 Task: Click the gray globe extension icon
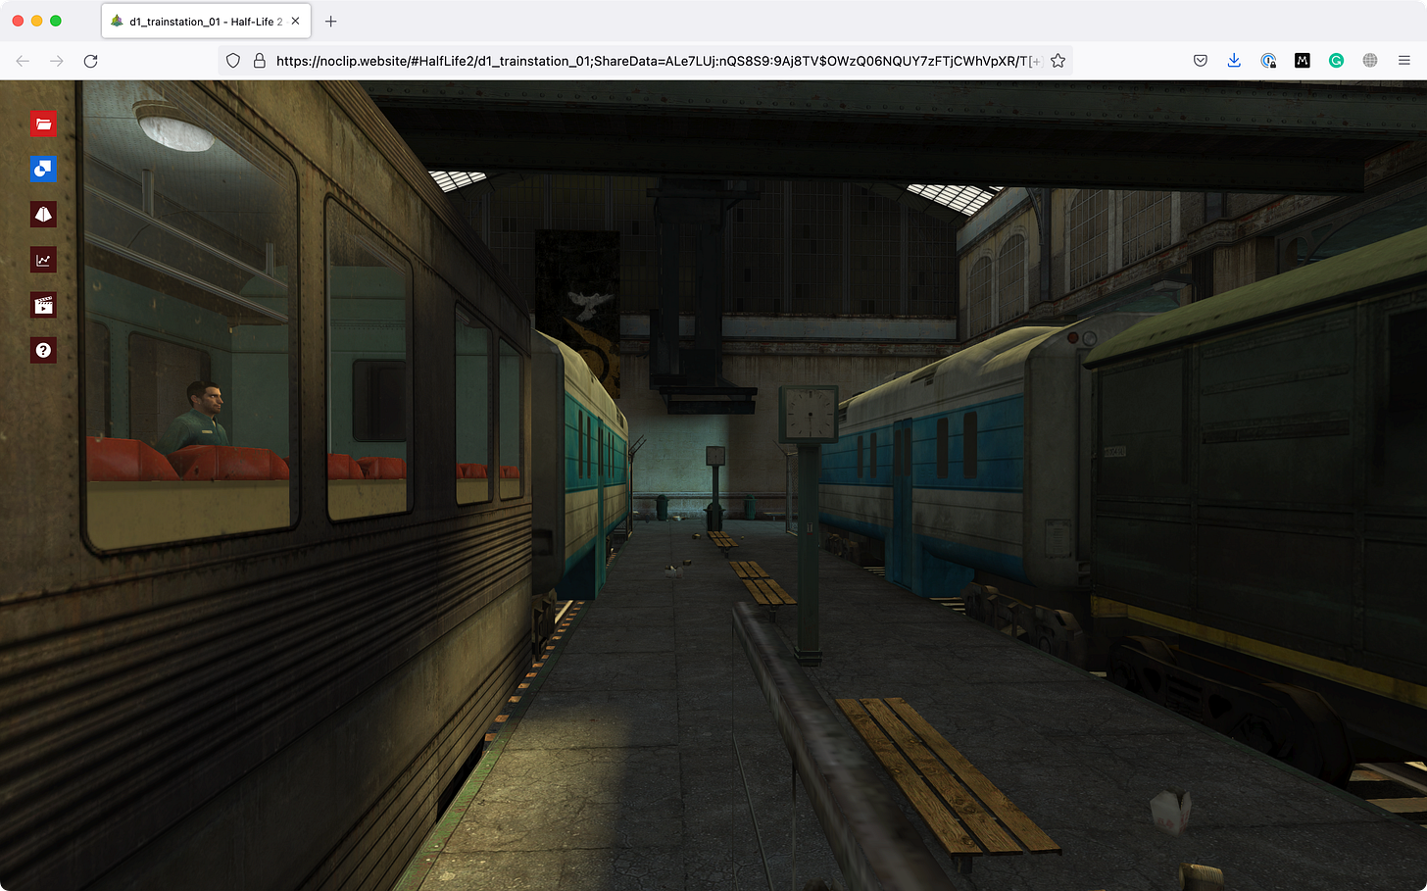1370,61
